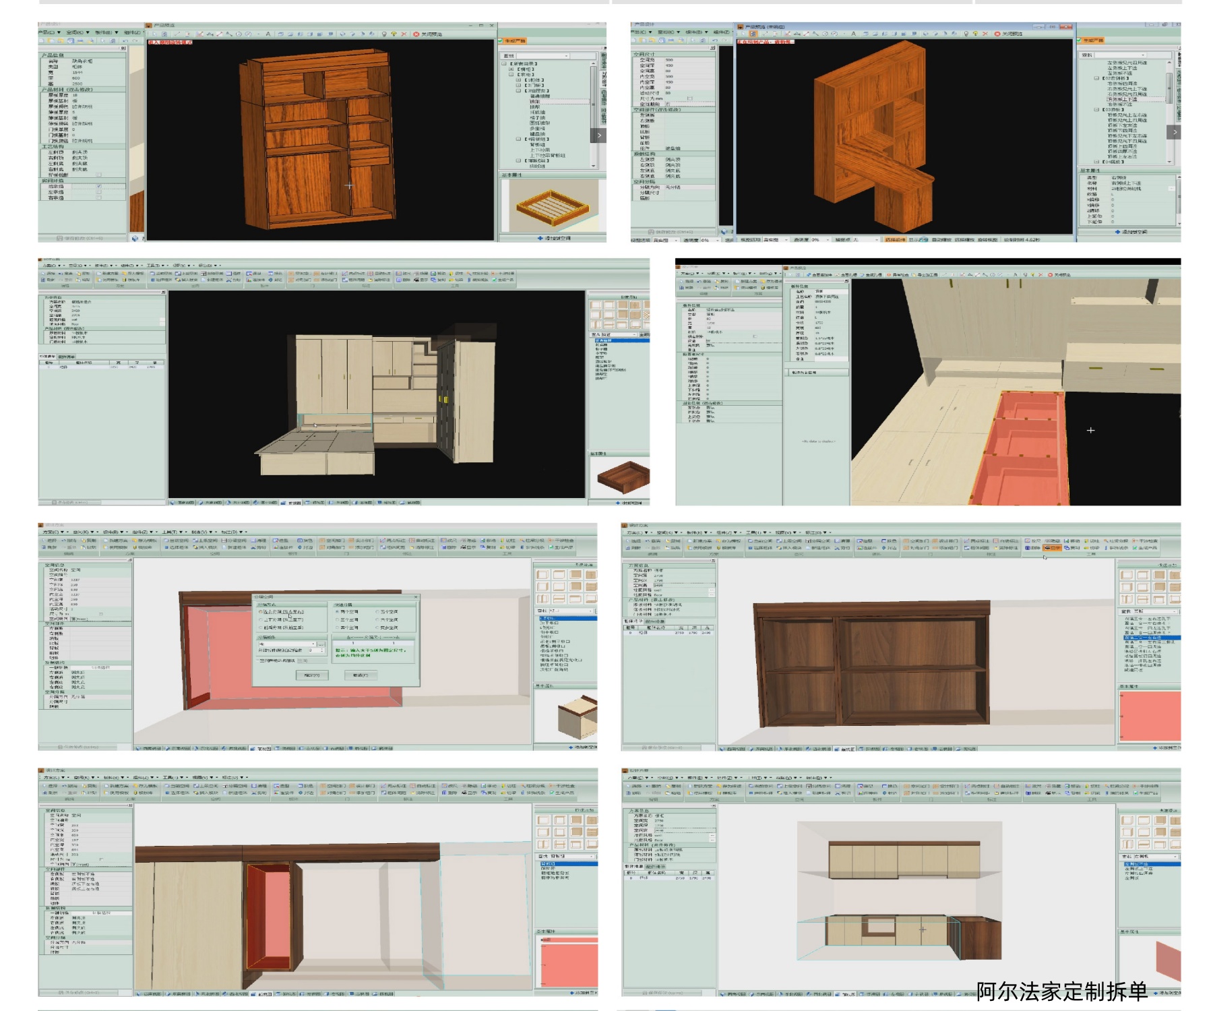Select the 上下分隔 radio option in the split dialog
The width and height of the screenshot is (1213, 1011).
(261, 619)
